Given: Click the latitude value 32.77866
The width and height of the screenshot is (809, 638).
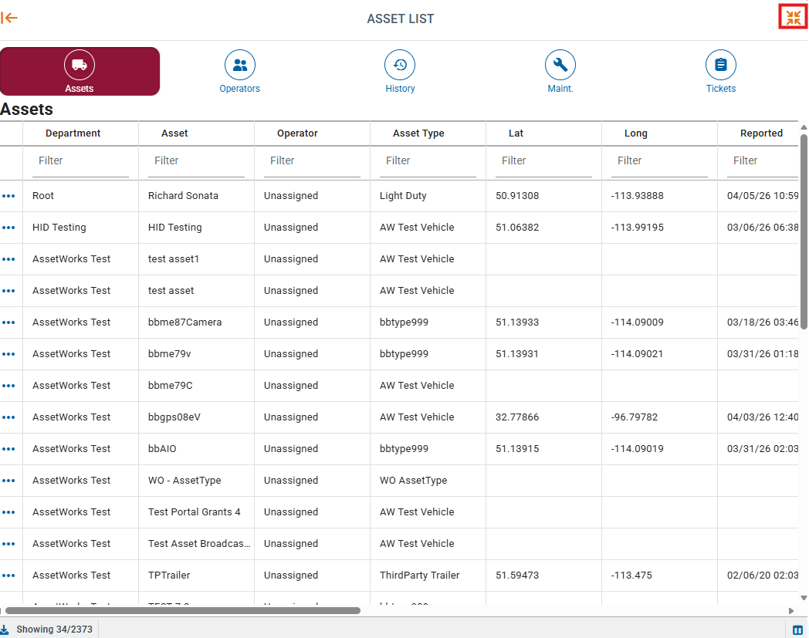Looking at the screenshot, I should coord(517,417).
